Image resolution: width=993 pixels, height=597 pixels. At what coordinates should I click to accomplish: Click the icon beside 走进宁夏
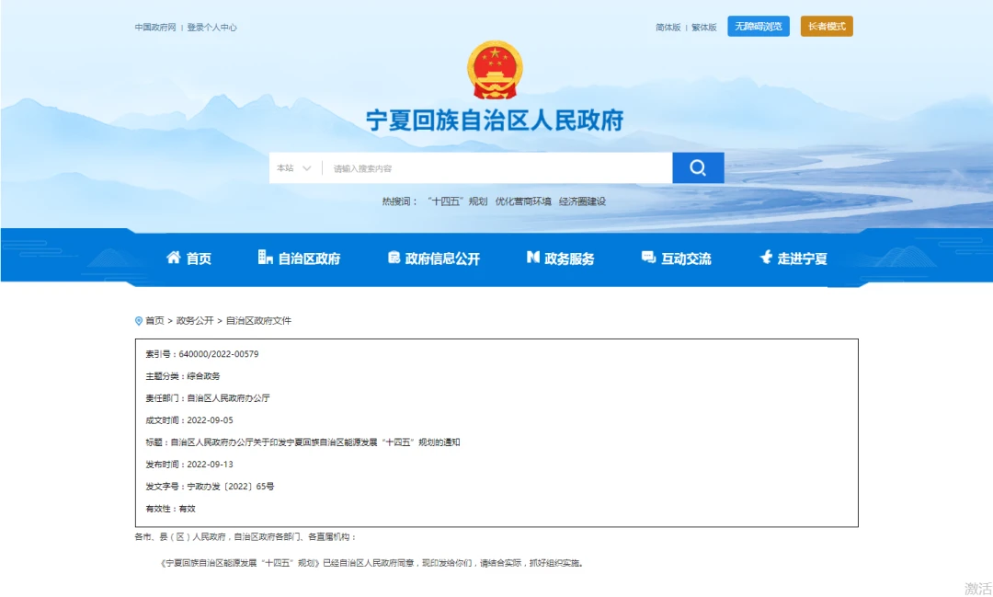tap(765, 258)
